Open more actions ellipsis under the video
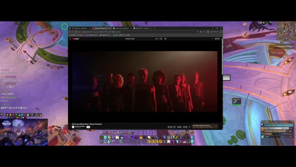This screenshot has height=167, width=296. [x=190, y=127]
